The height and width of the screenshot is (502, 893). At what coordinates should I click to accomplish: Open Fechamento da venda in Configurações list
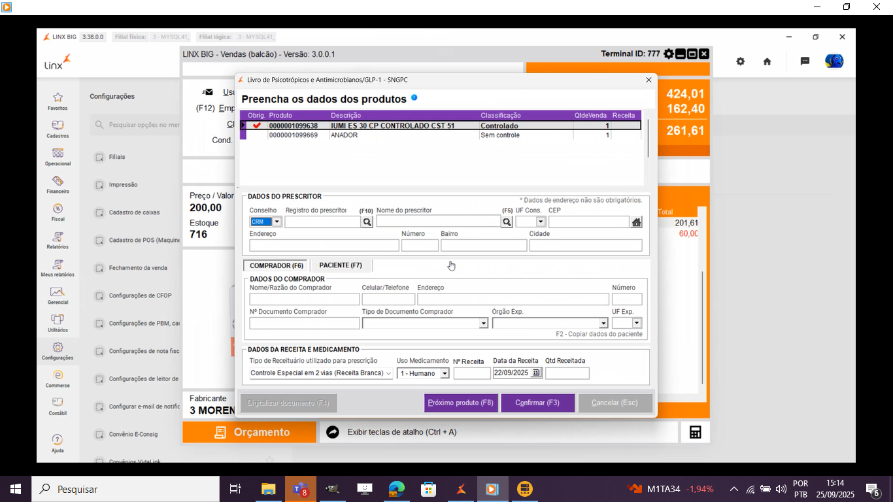138,268
